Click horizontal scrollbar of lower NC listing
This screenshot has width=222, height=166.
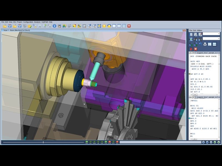pos(204,139)
